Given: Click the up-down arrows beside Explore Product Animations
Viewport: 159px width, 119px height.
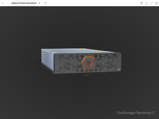Looking at the screenshot, I should click(39, 3).
